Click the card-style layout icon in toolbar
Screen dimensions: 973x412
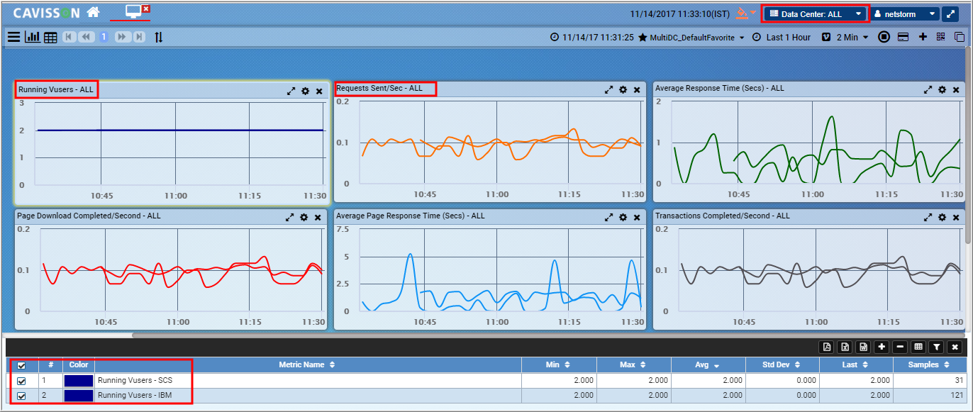click(903, 38)
